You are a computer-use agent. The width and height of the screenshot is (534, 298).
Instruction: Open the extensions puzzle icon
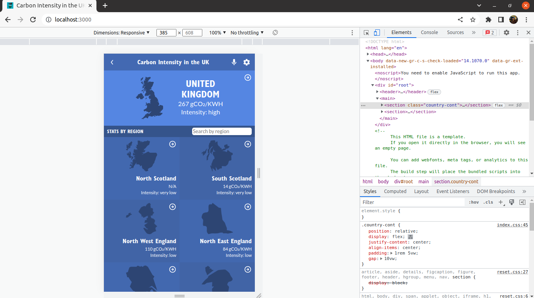coord(488,20)
